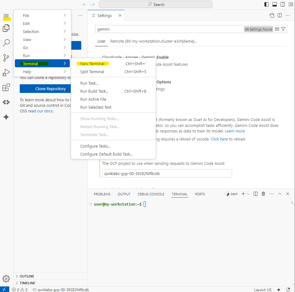295x292 pixels.
Task: Maximize the panel size chevron
Action: [280, 194]
